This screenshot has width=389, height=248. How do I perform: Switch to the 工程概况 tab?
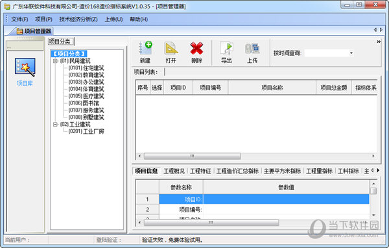click(x=174, y=171)
